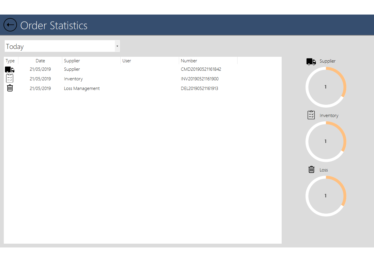
Task: Sort by the Type column header
Action: [10, 61]
